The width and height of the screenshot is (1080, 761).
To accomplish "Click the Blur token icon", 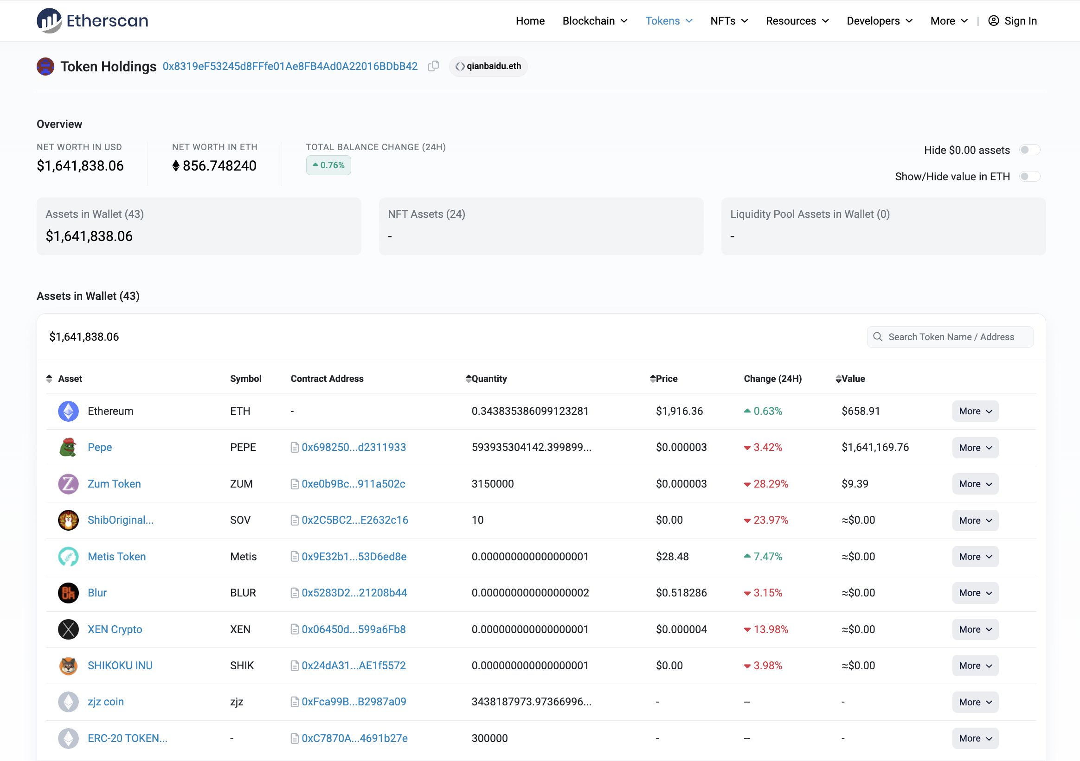I will click(68, 593).
